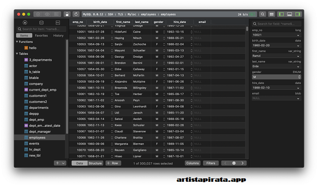The height and width of the screenshot is (186, 318).
Task: Open the actor table
Action: coord(33,66)
